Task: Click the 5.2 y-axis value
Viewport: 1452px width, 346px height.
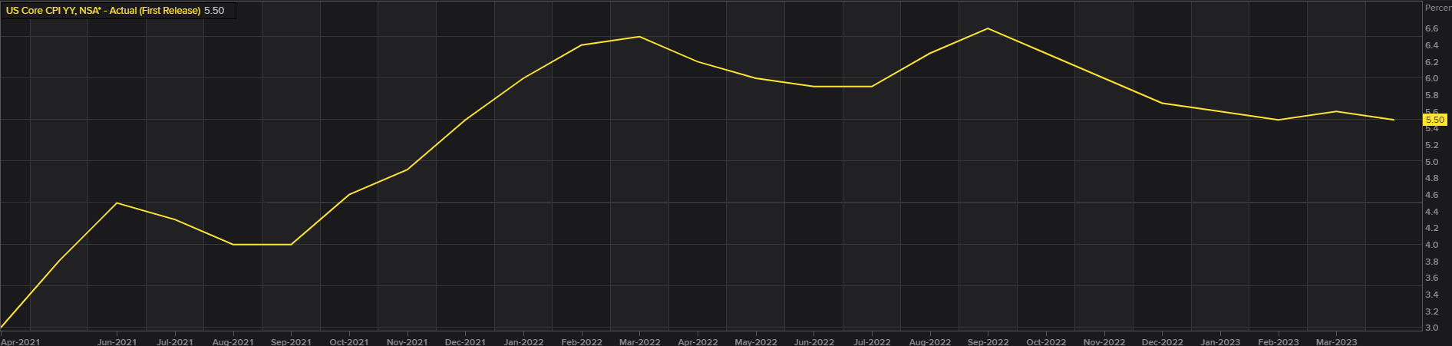Action: coord(1432,145)
